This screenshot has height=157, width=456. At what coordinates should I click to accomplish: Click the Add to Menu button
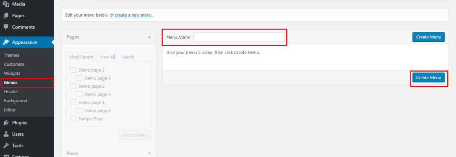coord(135,135)
